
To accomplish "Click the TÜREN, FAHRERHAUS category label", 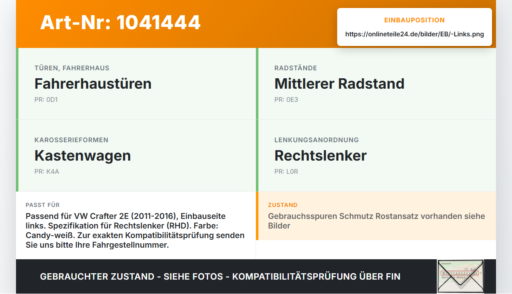I will [x=72, y=68].
